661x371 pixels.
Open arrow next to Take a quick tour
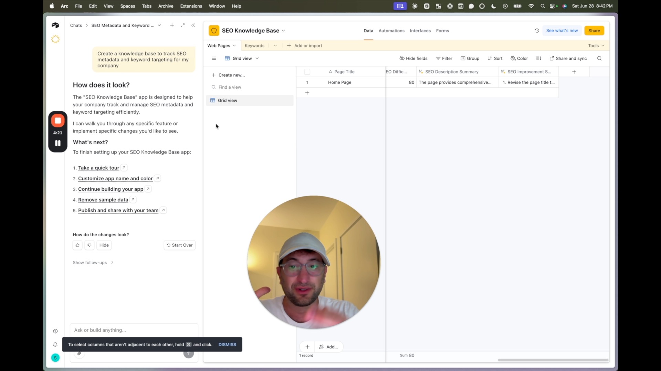tap(124, 168)
